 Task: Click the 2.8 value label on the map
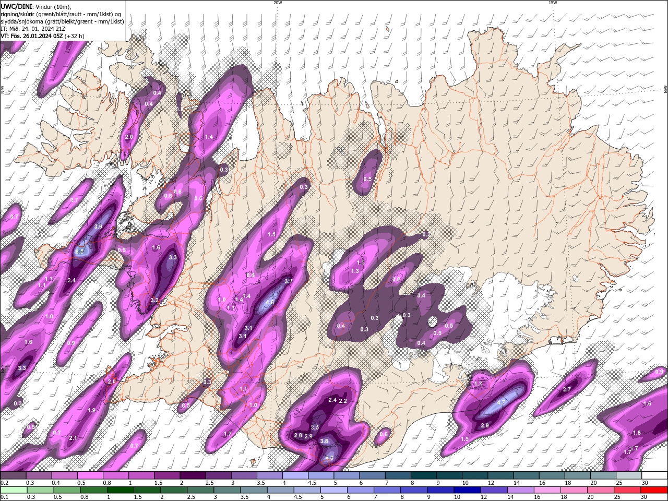(x=298, y=435)
